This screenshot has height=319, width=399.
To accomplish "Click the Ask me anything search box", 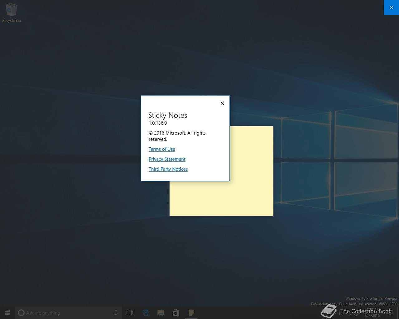I will [69, 313].
